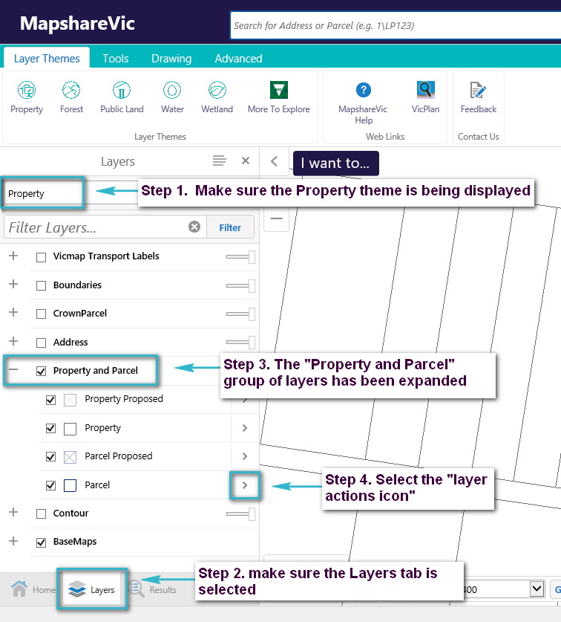Image resolution: width=561 pixels, height=622 pixels.
Task: Expand the BaseMaps group
Action: pyautogui.click(x=13, y=541)
